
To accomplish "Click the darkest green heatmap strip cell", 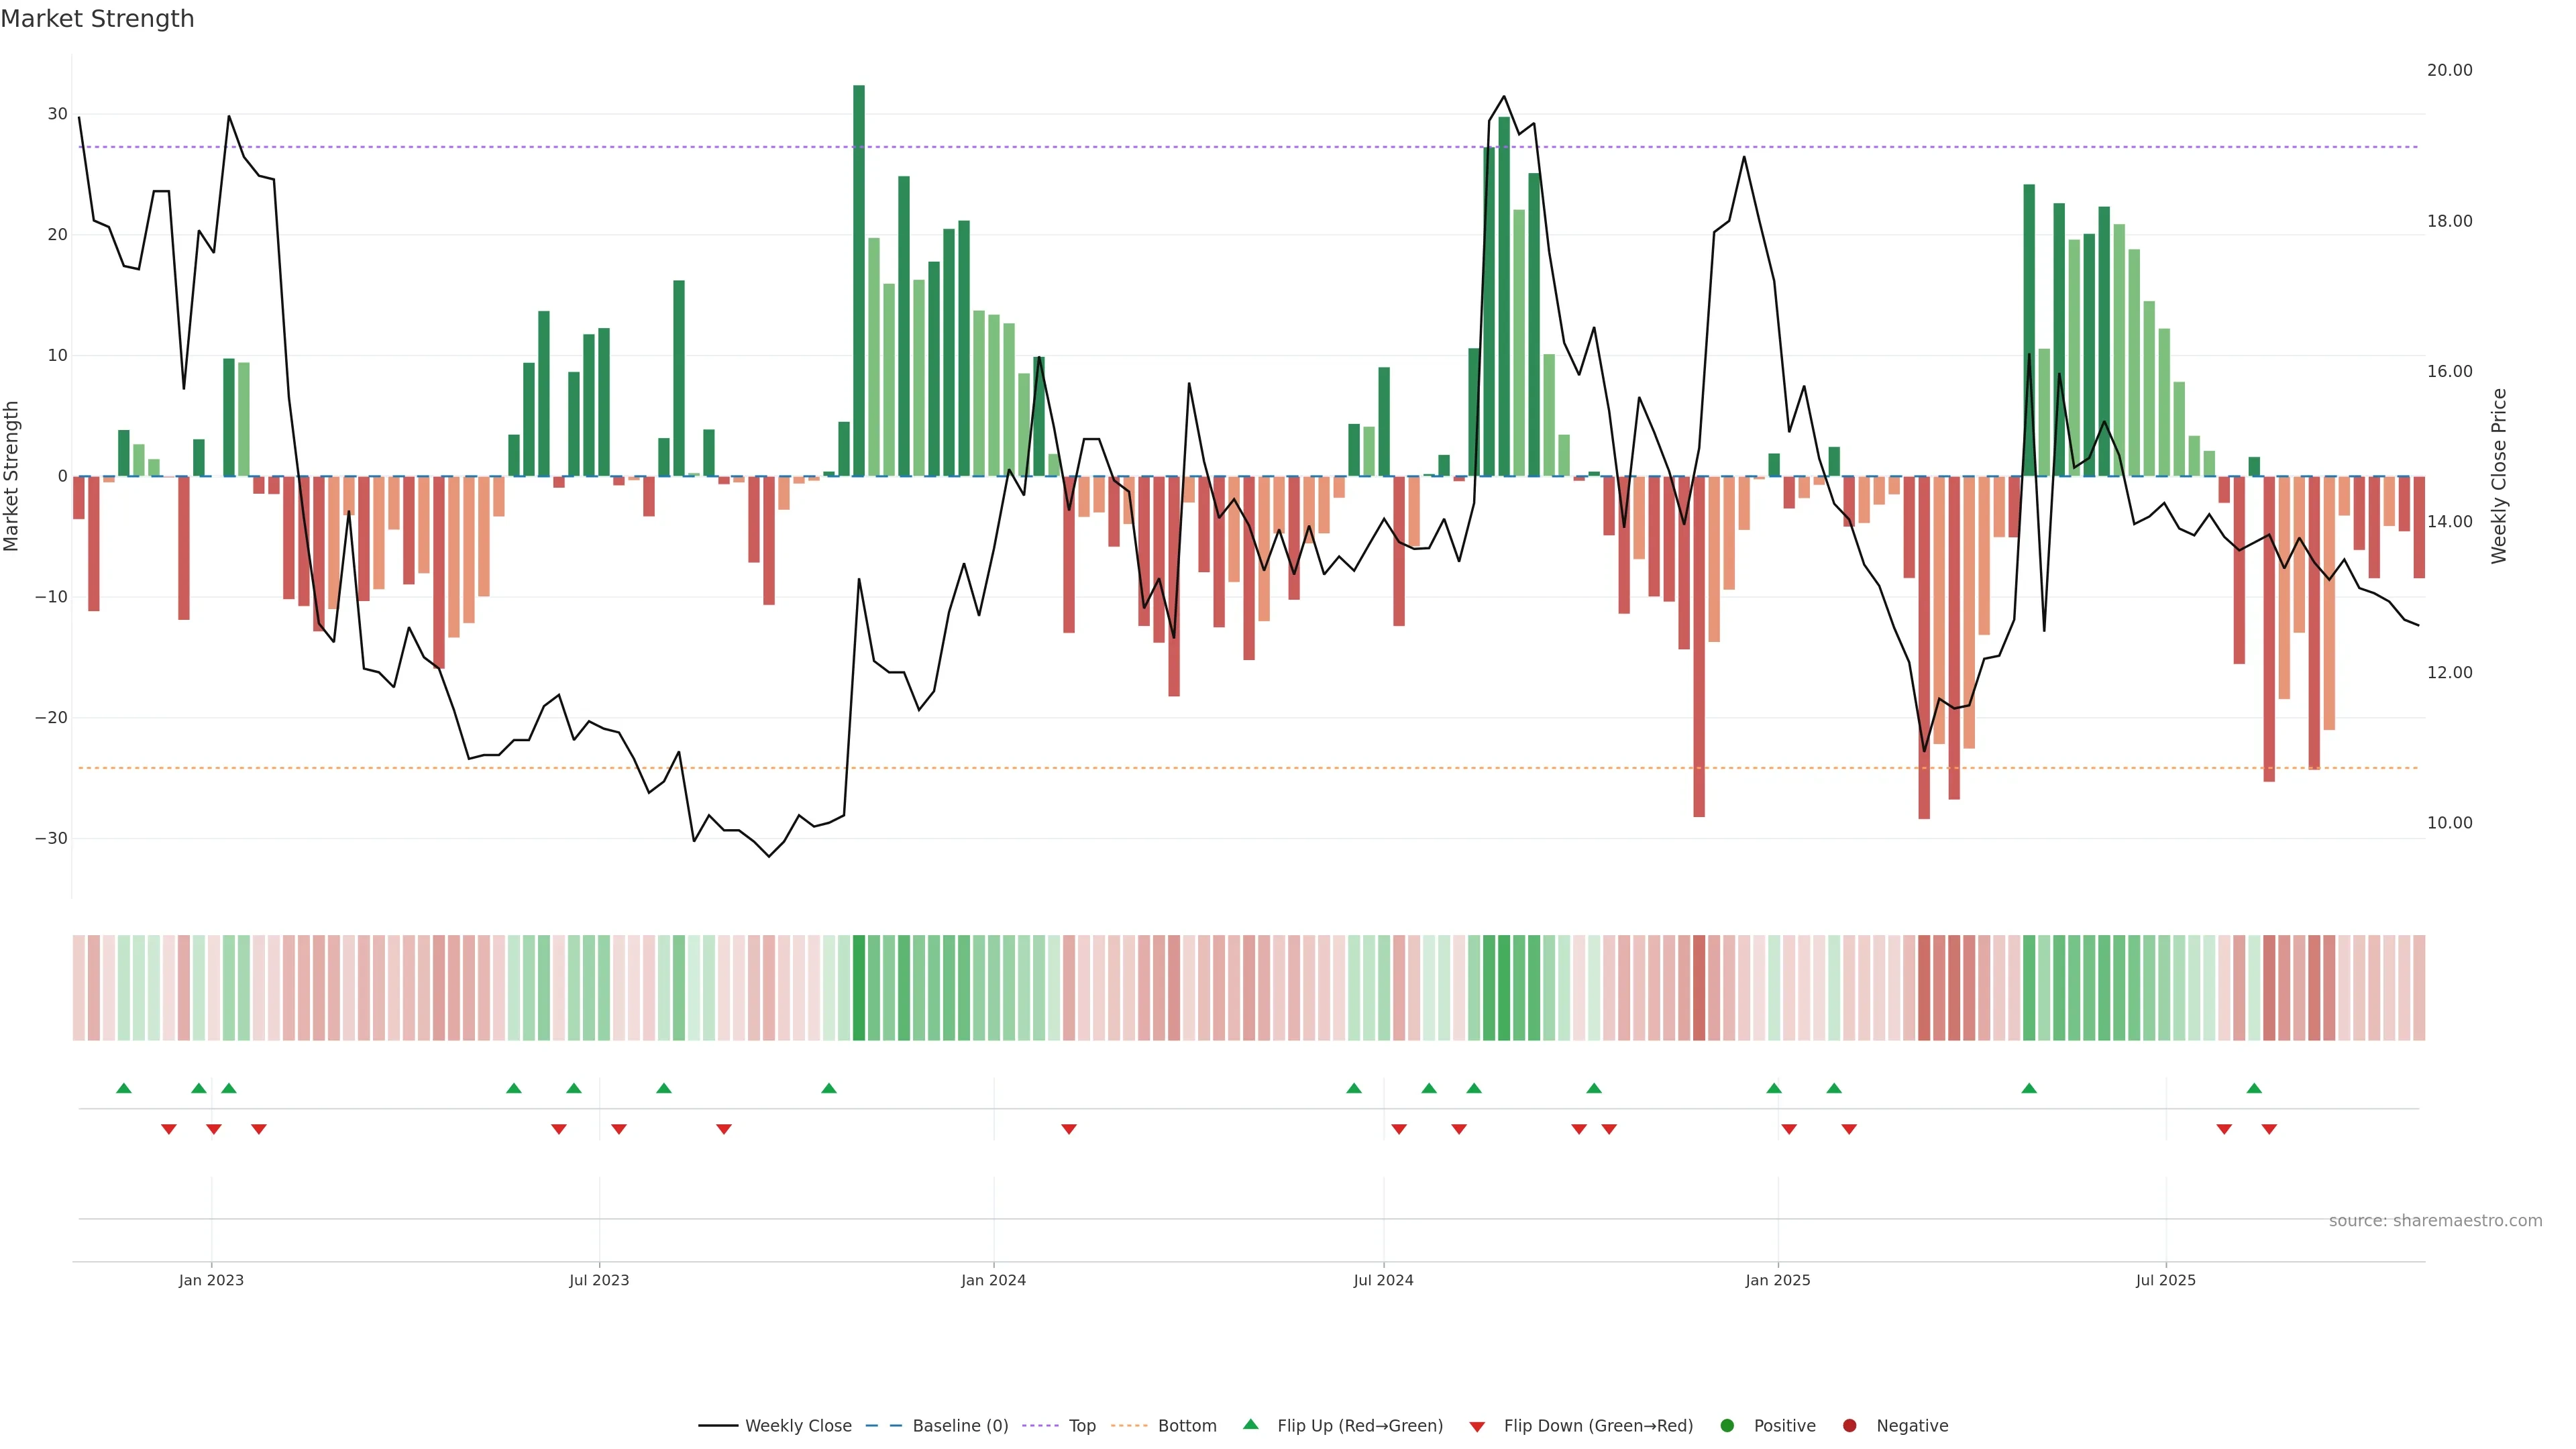I will click(859, 988).
